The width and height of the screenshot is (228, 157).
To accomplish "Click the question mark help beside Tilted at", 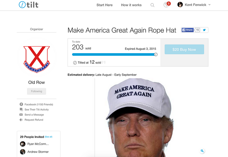I will 103,62.
